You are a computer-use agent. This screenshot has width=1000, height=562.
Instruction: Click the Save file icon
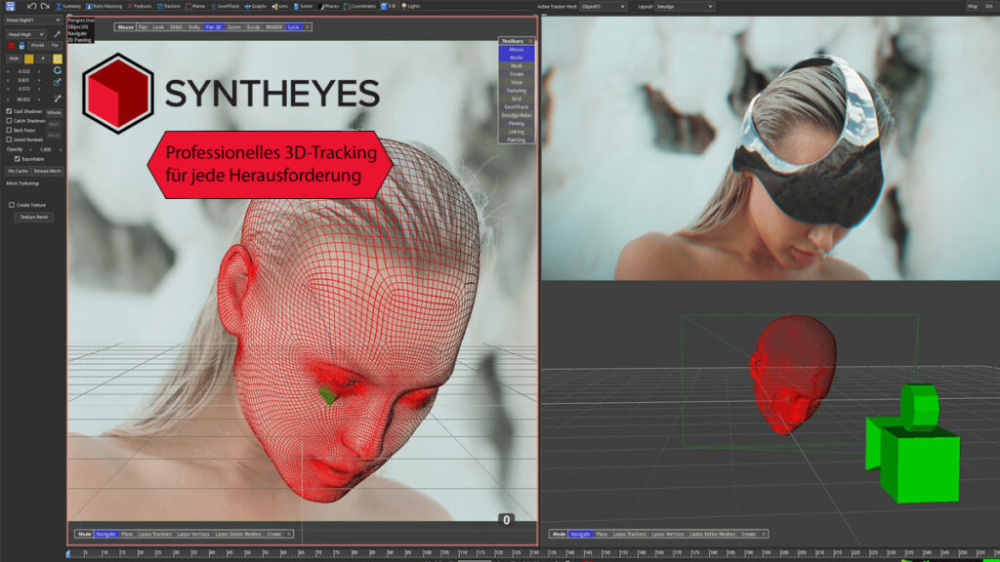click(10, 7)
